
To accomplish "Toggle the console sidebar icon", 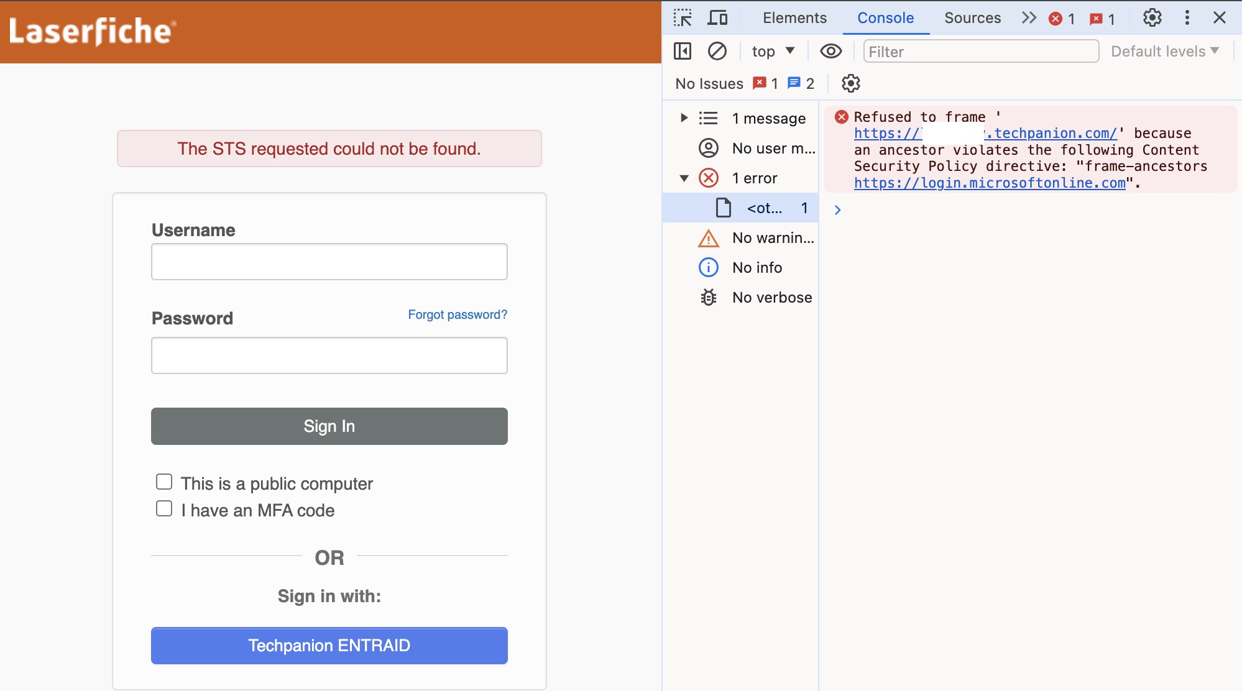I will pos(683,51).
